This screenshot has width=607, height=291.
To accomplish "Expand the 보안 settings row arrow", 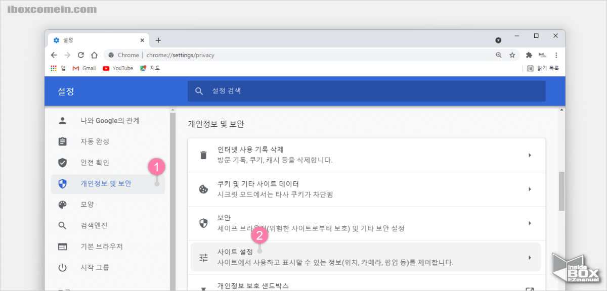I will [x=530, y=222].
